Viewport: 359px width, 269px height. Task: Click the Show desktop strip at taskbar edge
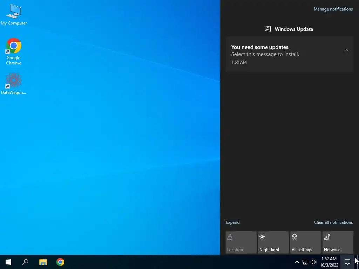[x=358, y=262]
